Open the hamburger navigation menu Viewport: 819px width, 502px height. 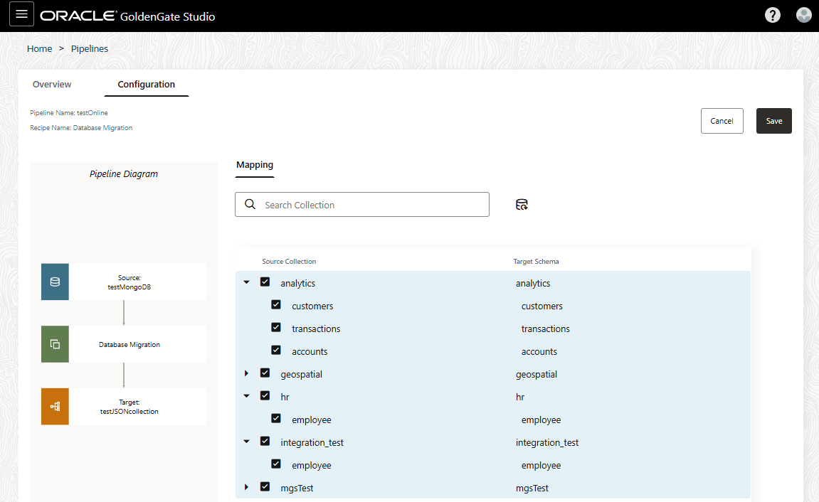pos(21,14)
